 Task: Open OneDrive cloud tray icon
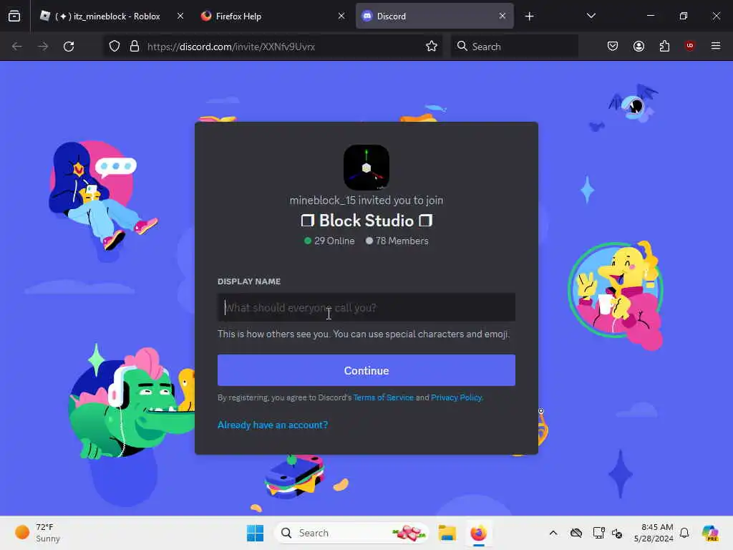click(x=576, y=533)
